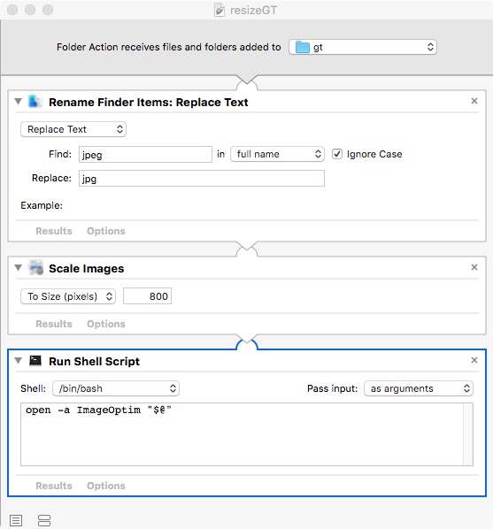The height and width of the screenshot is (529, 493).
Task: Show the log view icon at bottom
Action: pyautogui.click(x=16, y=520)
